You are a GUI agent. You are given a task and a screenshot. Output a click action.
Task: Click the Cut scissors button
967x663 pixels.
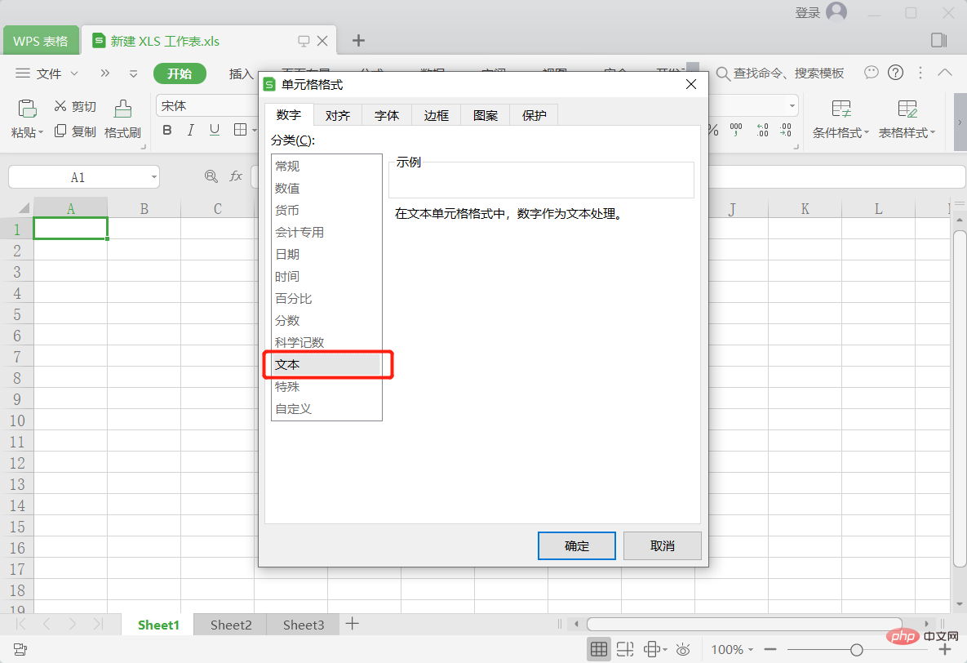(x=74, y=106)
